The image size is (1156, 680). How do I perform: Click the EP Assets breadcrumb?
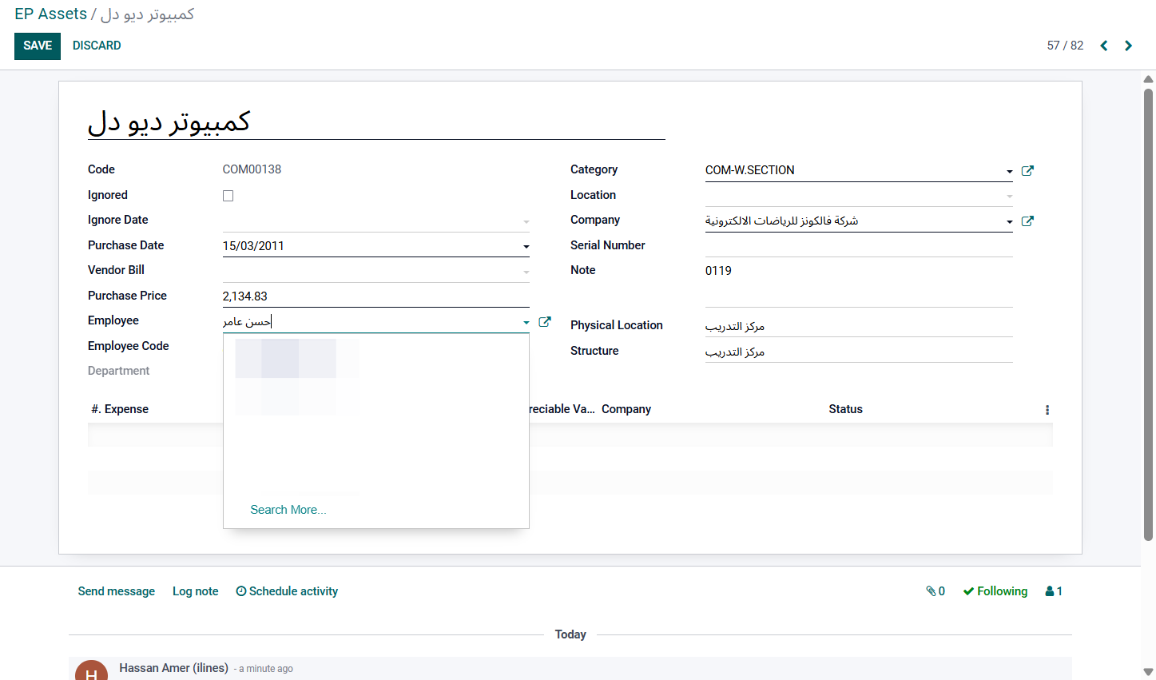pyautogui.click(x=50, y=14)
